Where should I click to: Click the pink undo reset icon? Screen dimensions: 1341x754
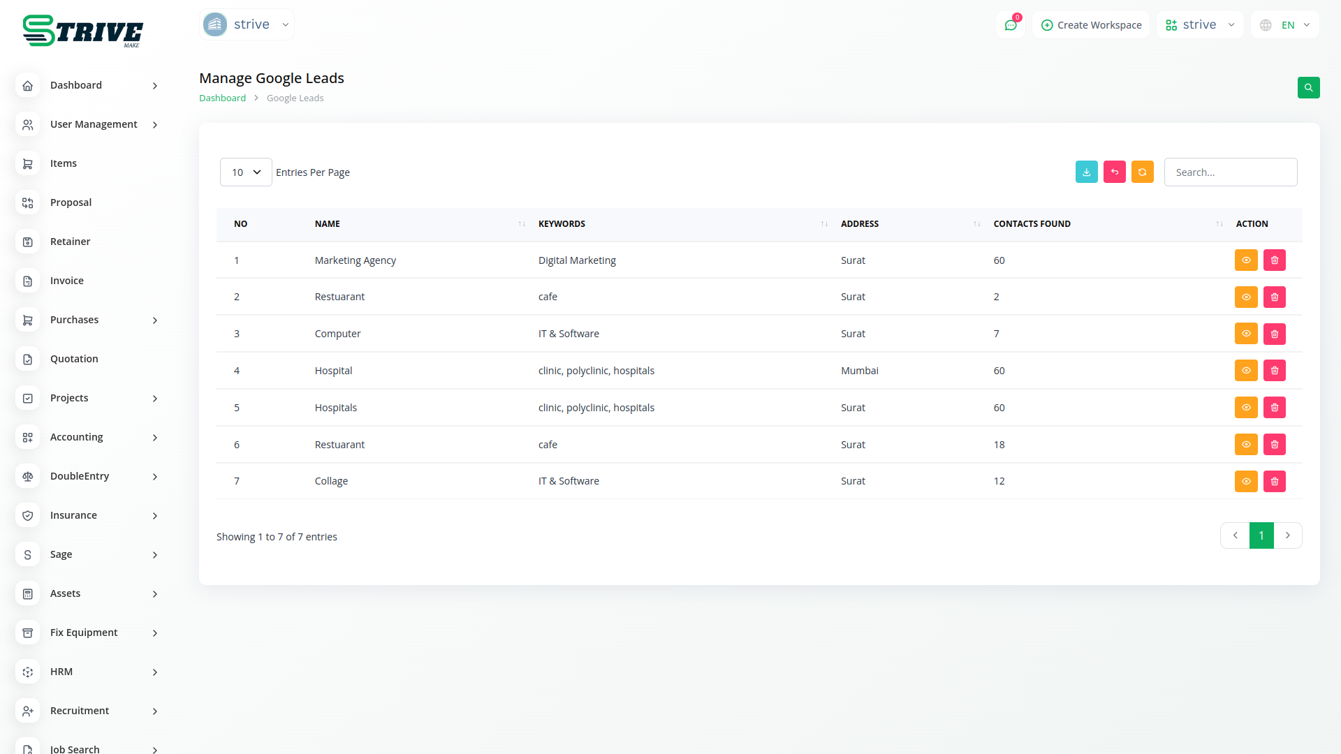click(1114, 172)
